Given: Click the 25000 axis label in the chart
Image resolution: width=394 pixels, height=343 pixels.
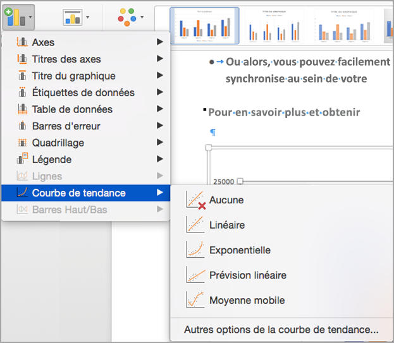Looking at the screenshot, I should 224,181.
